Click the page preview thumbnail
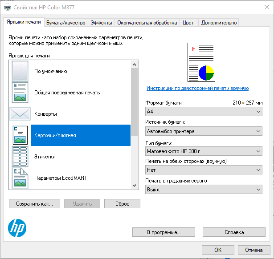The width and height of the screenshot is (274, 259). tap(201, 62)
